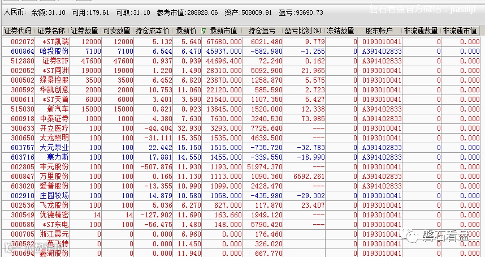
Task: Click 塞力斯 profit ratio -18.990
Action: 311,157
